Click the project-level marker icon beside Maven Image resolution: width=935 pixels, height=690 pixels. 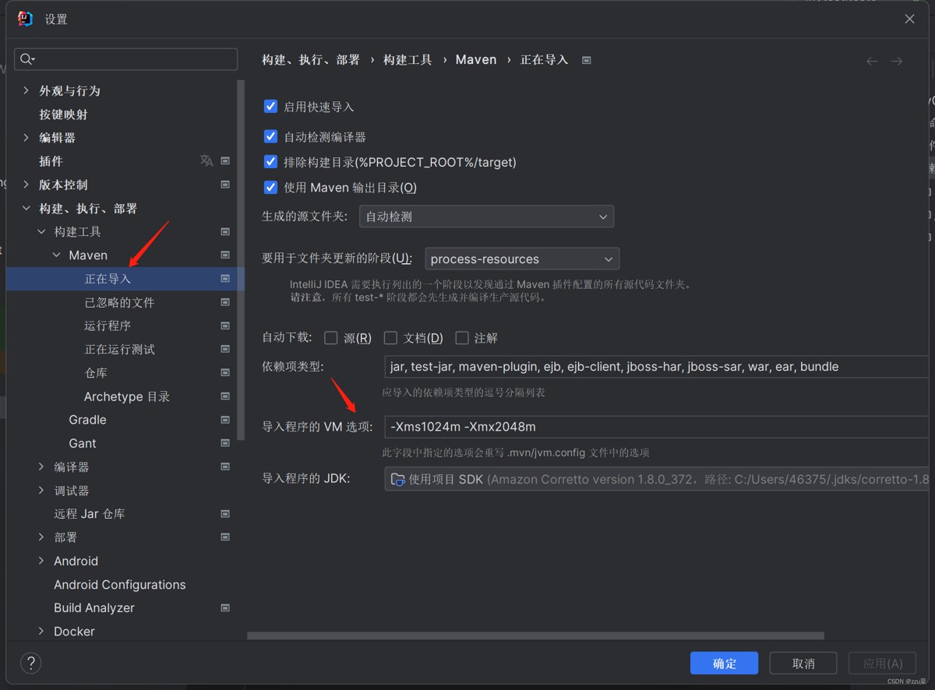click(225, 255)
